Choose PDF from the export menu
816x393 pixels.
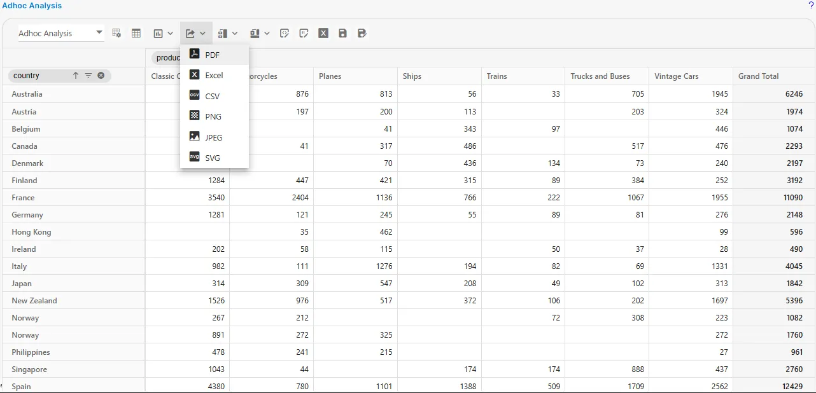[213, 55]
